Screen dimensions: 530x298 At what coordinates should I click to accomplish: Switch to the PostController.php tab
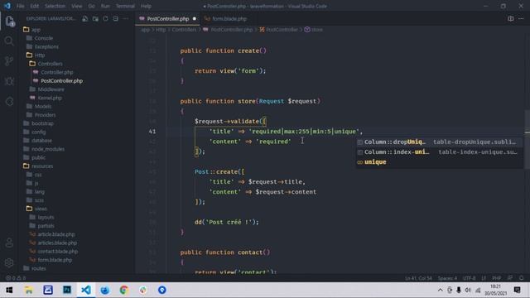[x=167, y=19]
